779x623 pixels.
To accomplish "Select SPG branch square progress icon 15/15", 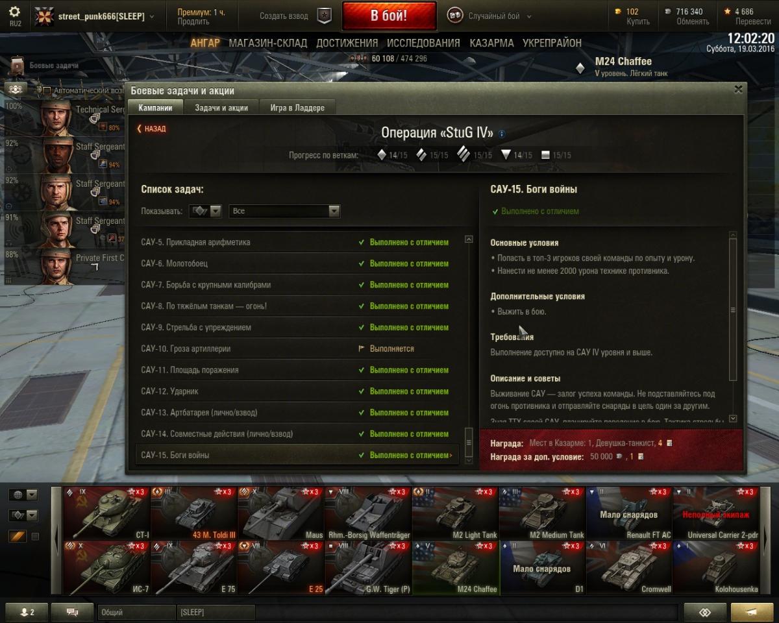I will click(x=545, y=155).
